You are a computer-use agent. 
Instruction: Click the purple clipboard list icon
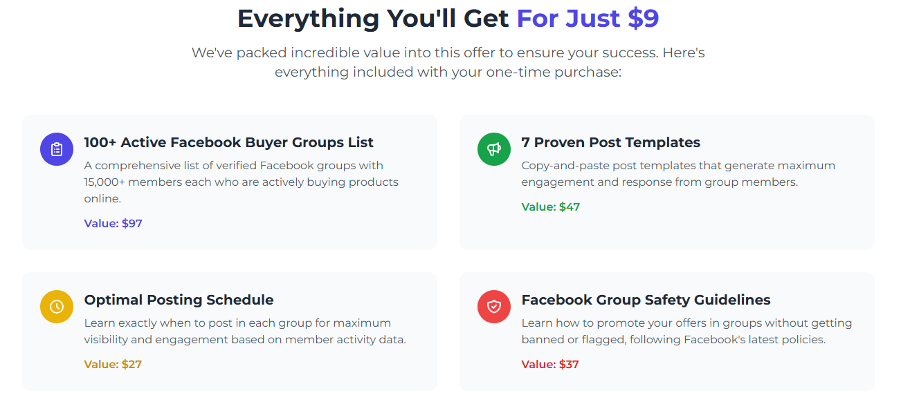point(57,149)
